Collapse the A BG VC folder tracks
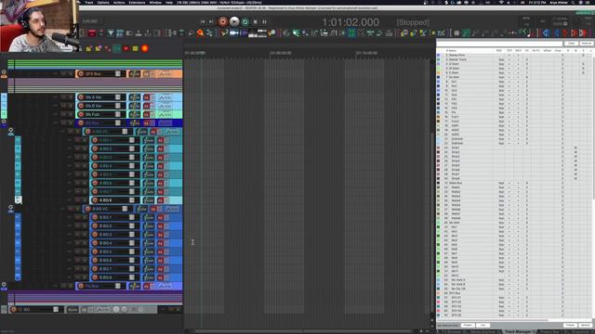This screenshot has height=334, width=595. click(10, 130)
